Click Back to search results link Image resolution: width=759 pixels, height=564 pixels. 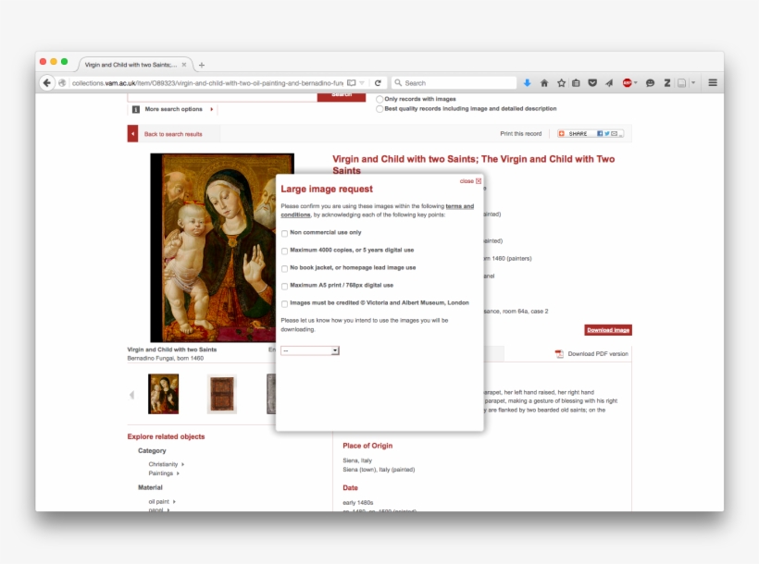point(173,134)
